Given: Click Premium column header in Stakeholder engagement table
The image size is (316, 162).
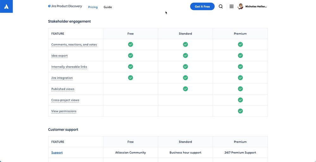Looking at the screenshot, I should coord(240,34).
